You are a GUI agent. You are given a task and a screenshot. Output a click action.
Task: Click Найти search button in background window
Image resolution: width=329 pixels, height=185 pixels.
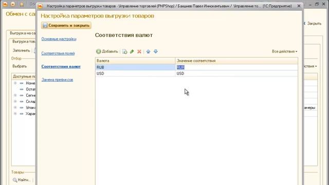click(22, 180)
